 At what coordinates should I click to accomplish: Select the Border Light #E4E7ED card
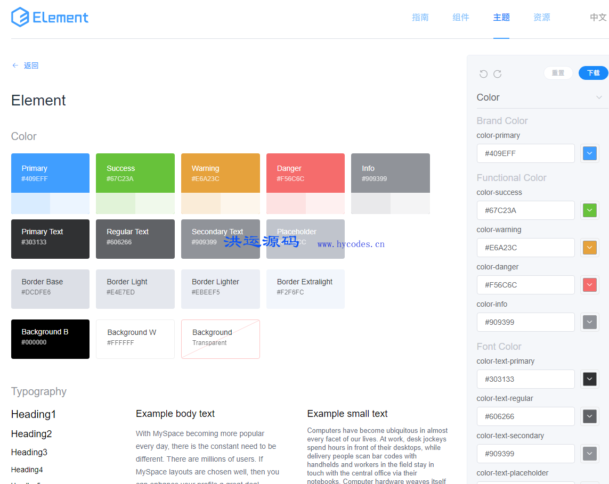(x=135, y=289)
